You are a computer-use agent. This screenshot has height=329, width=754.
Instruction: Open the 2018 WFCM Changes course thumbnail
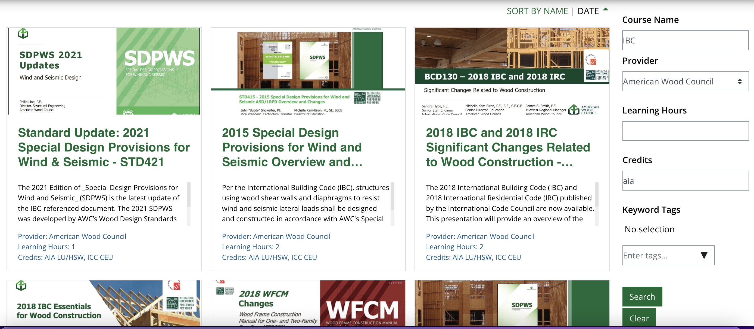coord(308,303)
